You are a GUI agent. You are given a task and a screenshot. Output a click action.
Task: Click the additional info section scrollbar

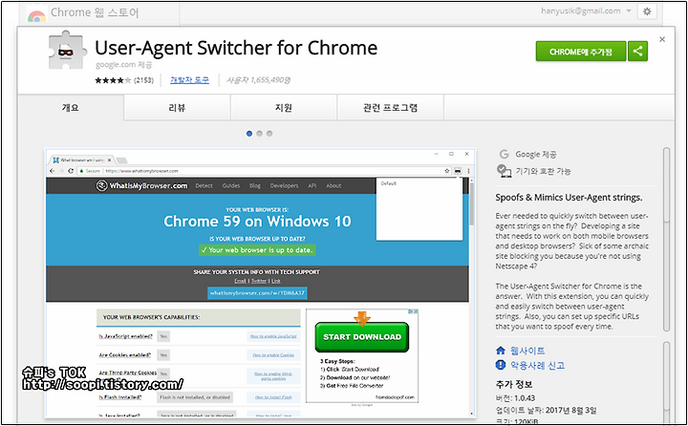click(667, 382)
